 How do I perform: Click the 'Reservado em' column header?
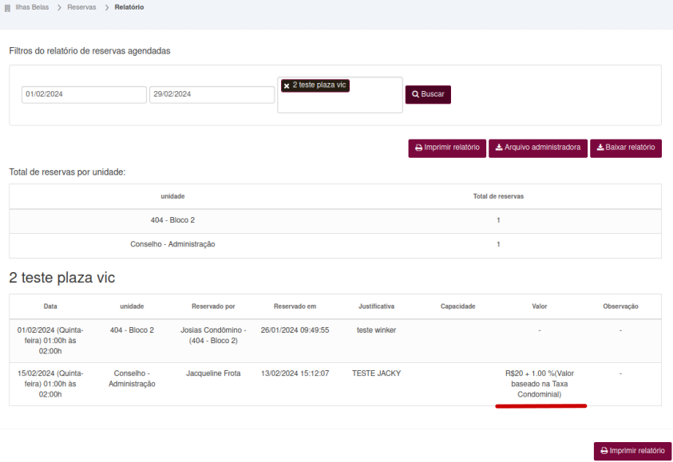[295, 306]
